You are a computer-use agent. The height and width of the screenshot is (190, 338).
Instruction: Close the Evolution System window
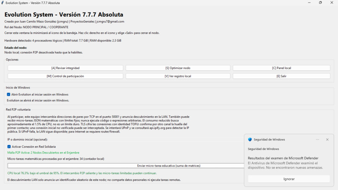click(332, 3)
